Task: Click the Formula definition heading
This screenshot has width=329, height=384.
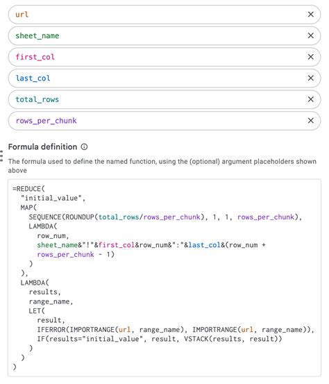Action: pyautogui.click(x=42, y=147)
